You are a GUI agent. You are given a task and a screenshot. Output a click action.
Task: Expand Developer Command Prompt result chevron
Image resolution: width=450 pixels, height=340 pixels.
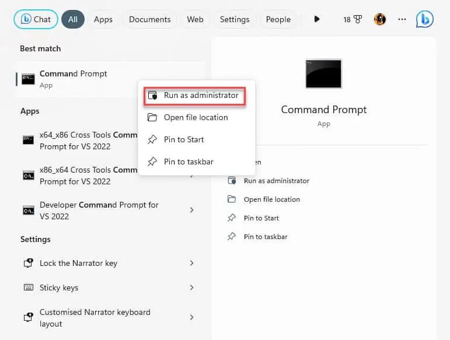(x=191, y=210)
